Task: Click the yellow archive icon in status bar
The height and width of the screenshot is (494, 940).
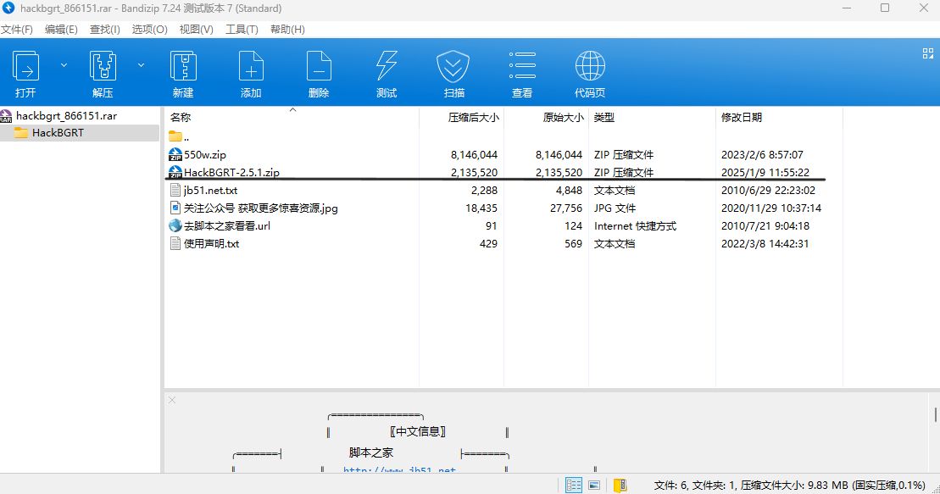Action: (x=620, y=485)
